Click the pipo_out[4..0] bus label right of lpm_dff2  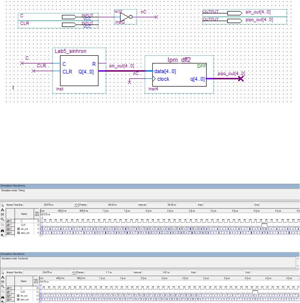[231, 74]
